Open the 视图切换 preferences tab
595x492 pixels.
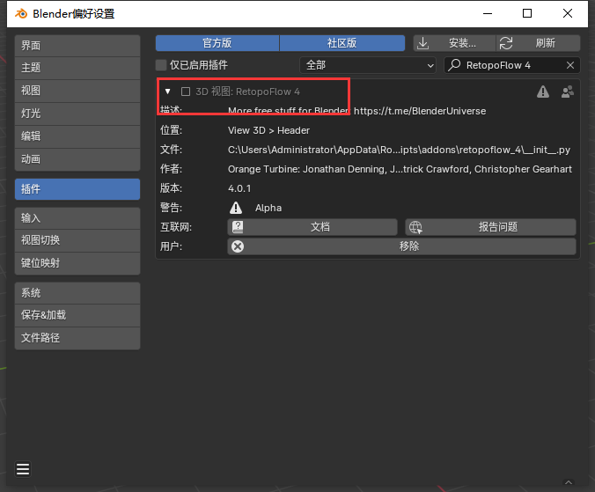click(x=77, y=240)
